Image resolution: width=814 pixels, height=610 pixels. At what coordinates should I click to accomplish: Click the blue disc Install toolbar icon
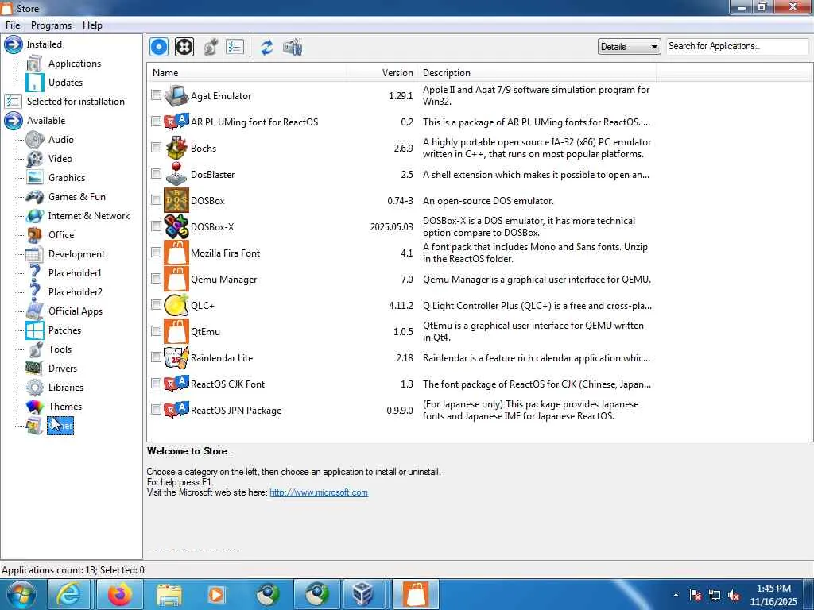click(159, 47)
